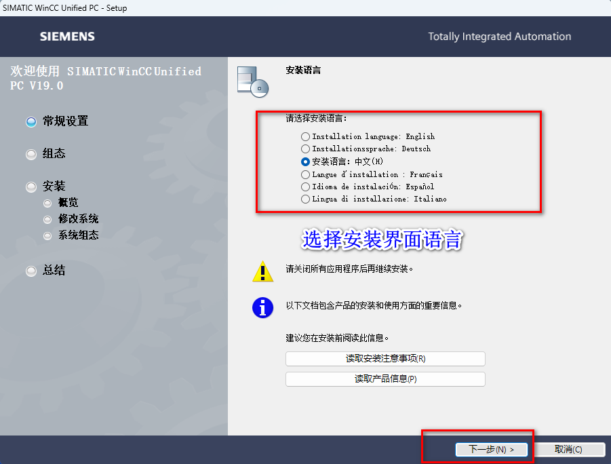Click the blue information icon
Screen dimensions: 611x464
click(x=263, y=308)
